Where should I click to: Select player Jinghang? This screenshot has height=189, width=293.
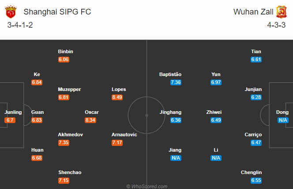click(170, 112)
